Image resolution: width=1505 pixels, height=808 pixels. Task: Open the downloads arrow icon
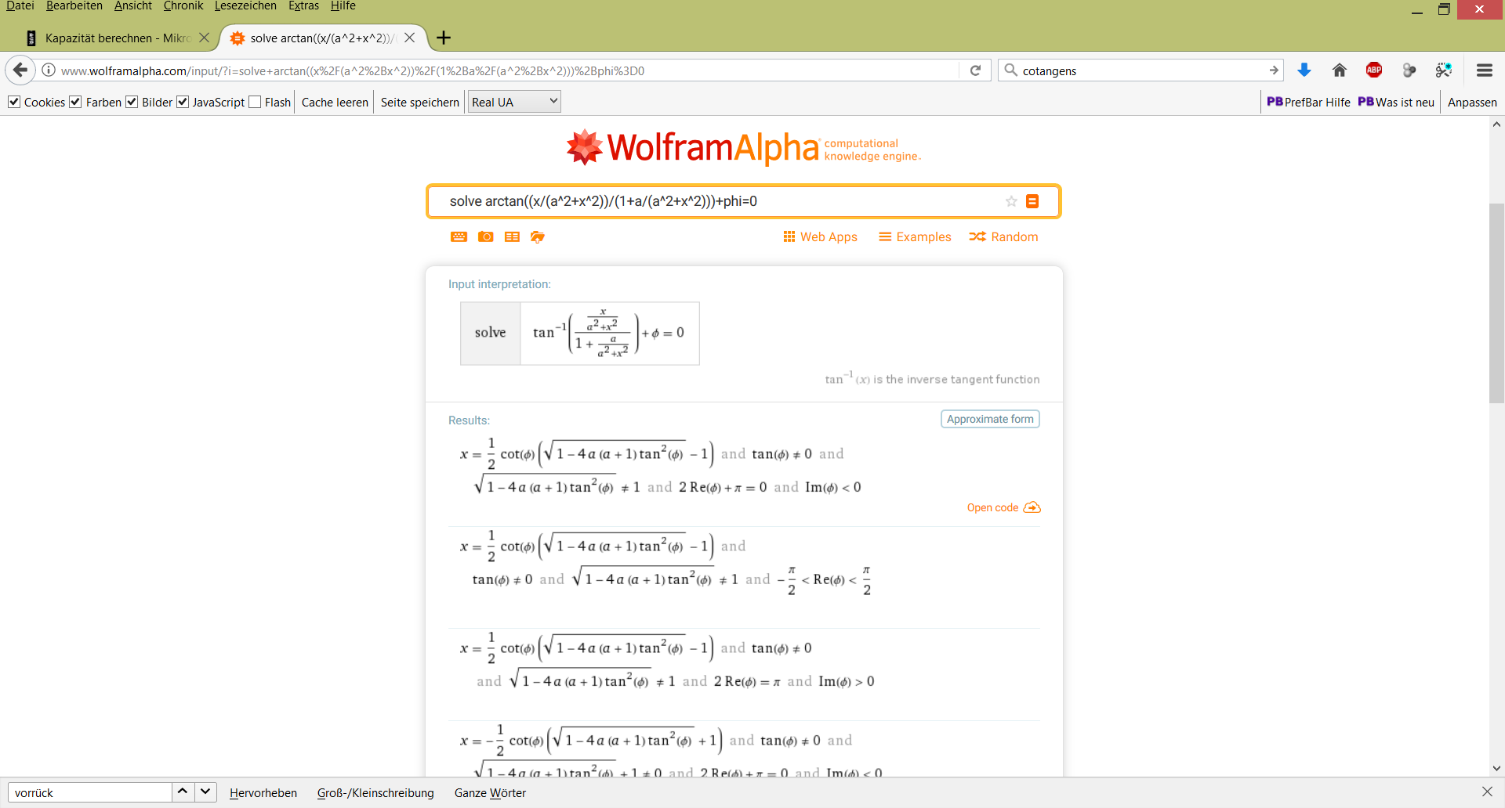point(1304,70)
